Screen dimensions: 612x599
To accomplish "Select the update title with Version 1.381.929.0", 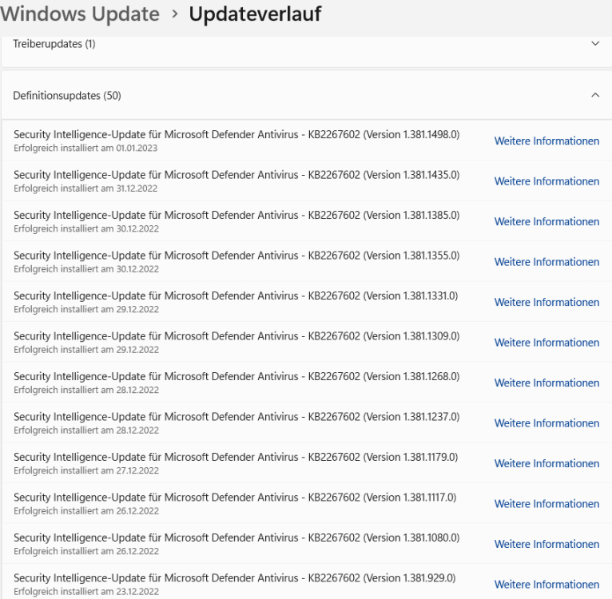I will pos(235,578).
